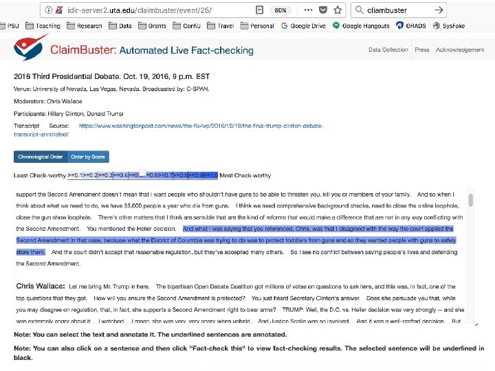Image resolution: width=495 pixels, height=371 pixels.
Task: Open the Research bookmark folder
Action: 85,26
